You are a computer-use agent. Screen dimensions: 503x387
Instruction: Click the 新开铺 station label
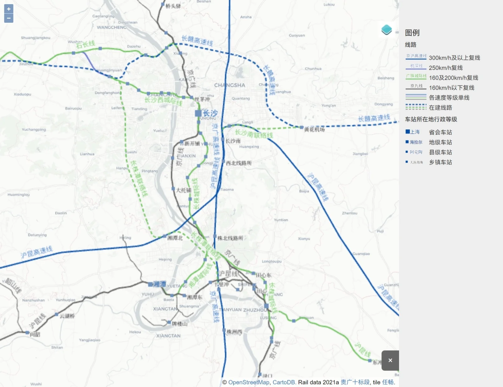coord(192,143)
